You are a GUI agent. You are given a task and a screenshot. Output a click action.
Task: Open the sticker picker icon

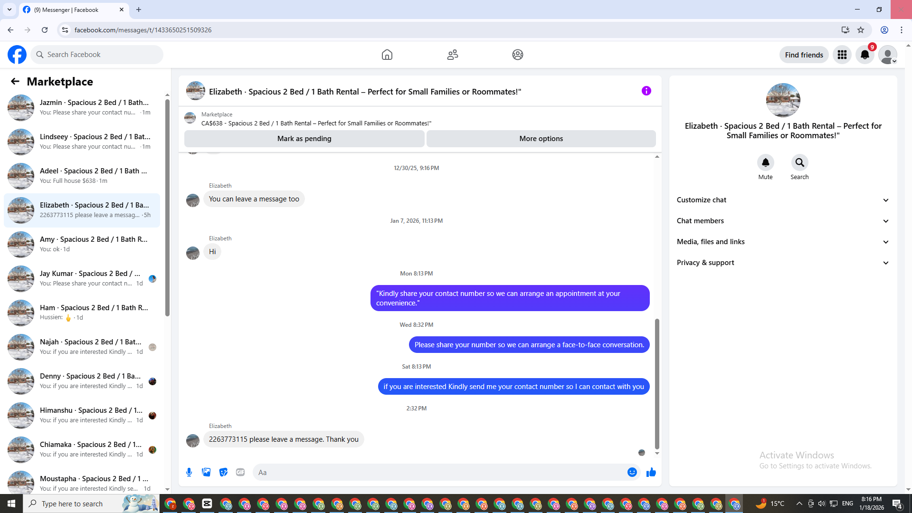point(223,472)
